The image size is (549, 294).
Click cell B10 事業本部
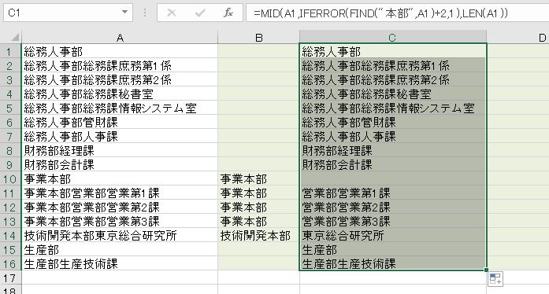pos(258,179)
